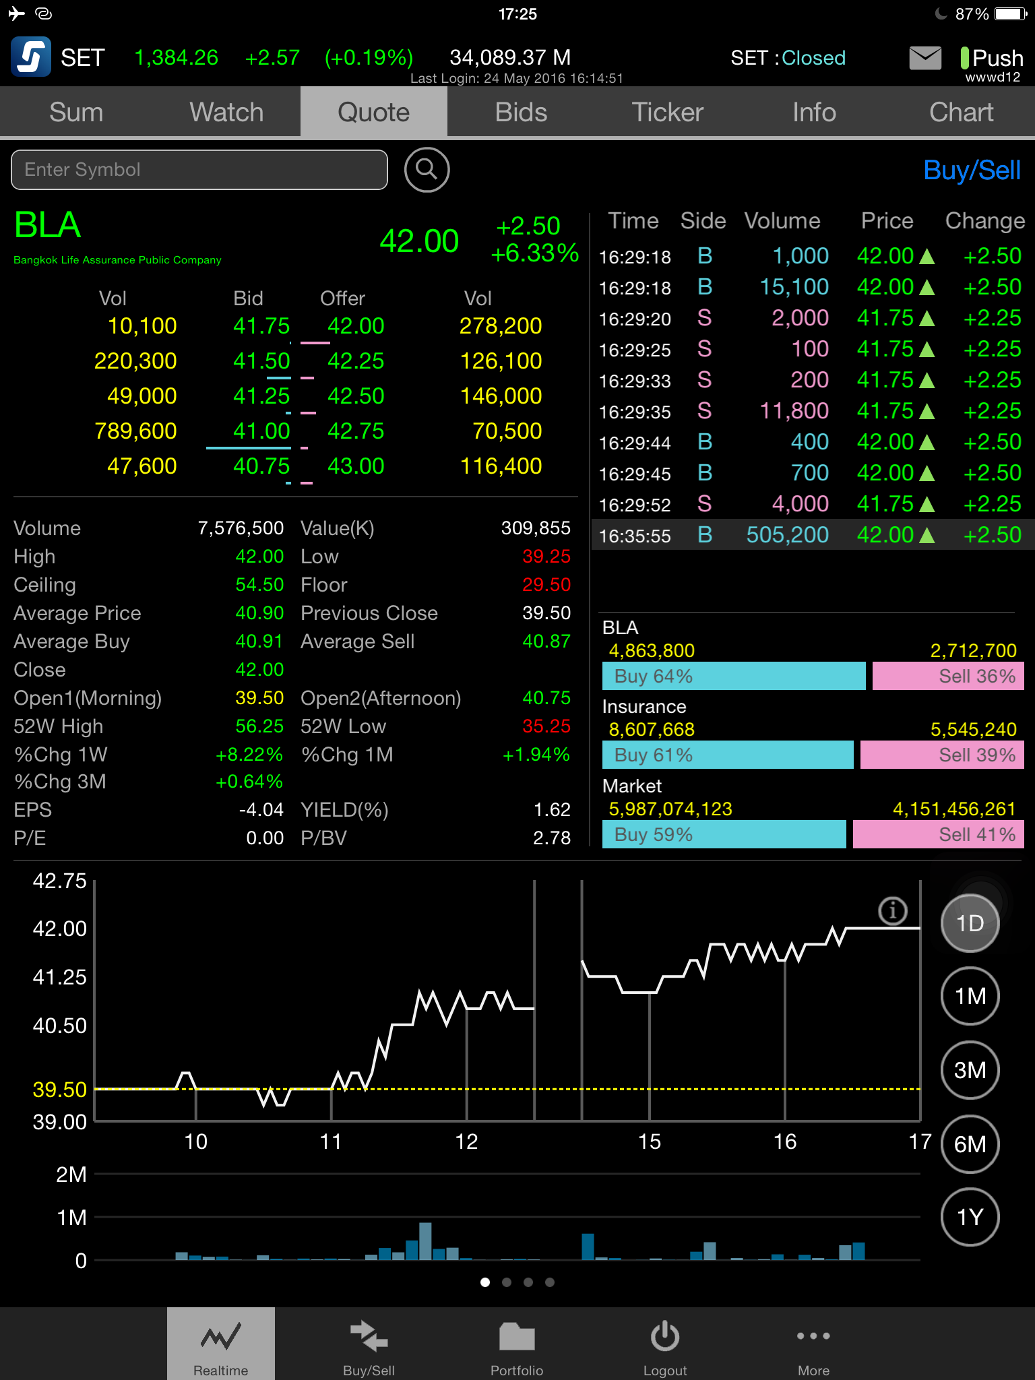Viewport: 1035px width, 1380px height.
Task: Tap the 16:29:52 ticker time
Action: pos(635,505)
